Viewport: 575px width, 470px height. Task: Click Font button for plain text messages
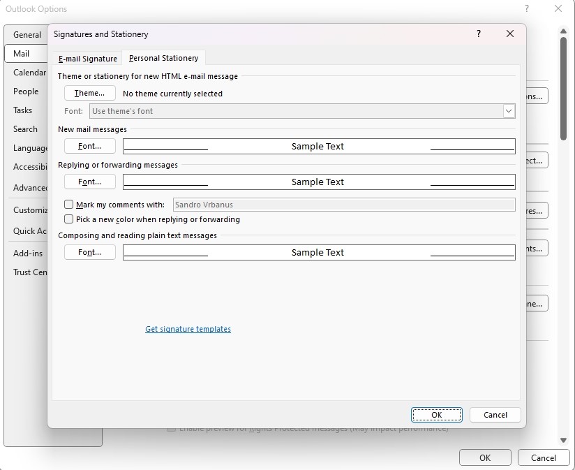point(89,252)
